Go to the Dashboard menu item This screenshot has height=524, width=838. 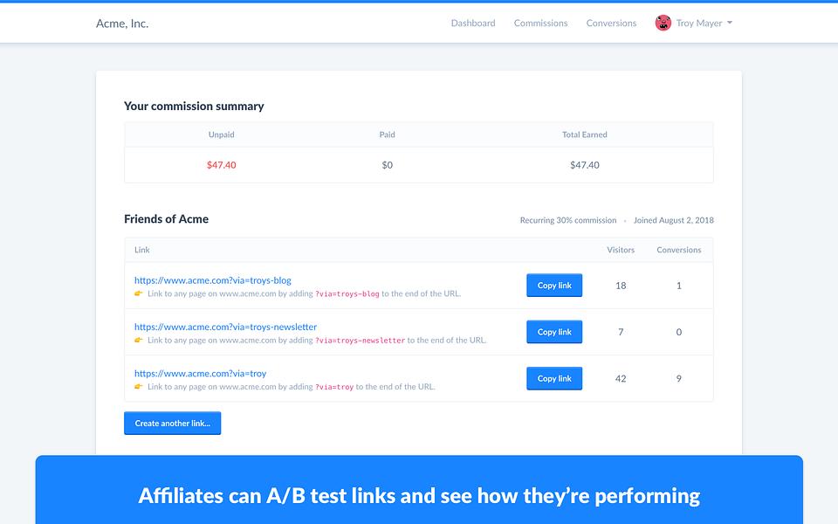pyautogui.click(x=473, y=23)
